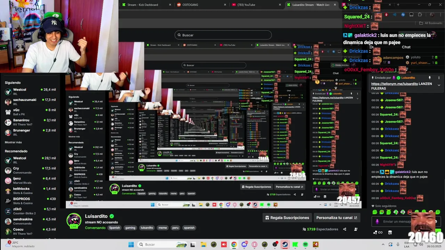
Task: Click the large Regala Suscripciones button
Action: (287, 218)
